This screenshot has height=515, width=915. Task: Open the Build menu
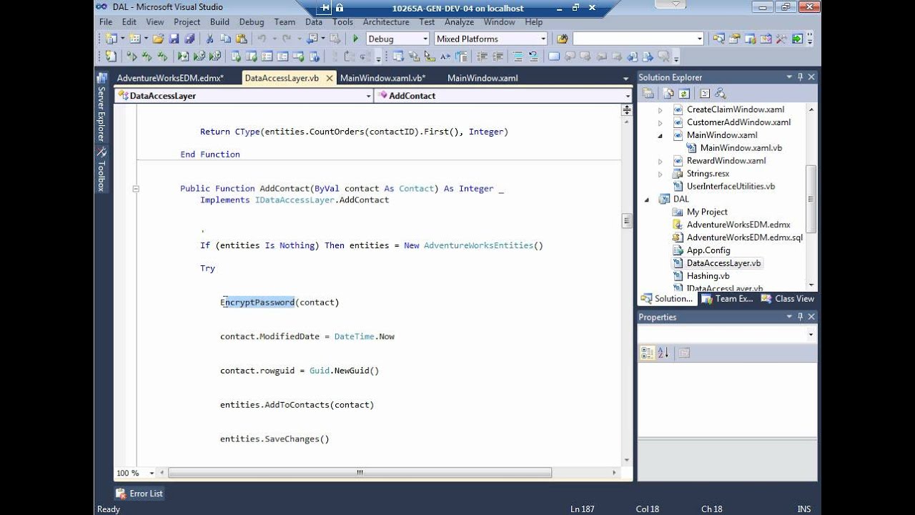tap(219, 22)
